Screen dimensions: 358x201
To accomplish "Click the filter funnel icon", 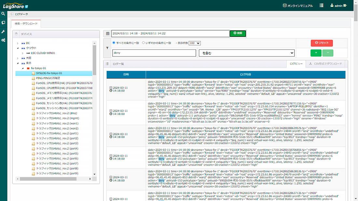I will coord(107,48).
